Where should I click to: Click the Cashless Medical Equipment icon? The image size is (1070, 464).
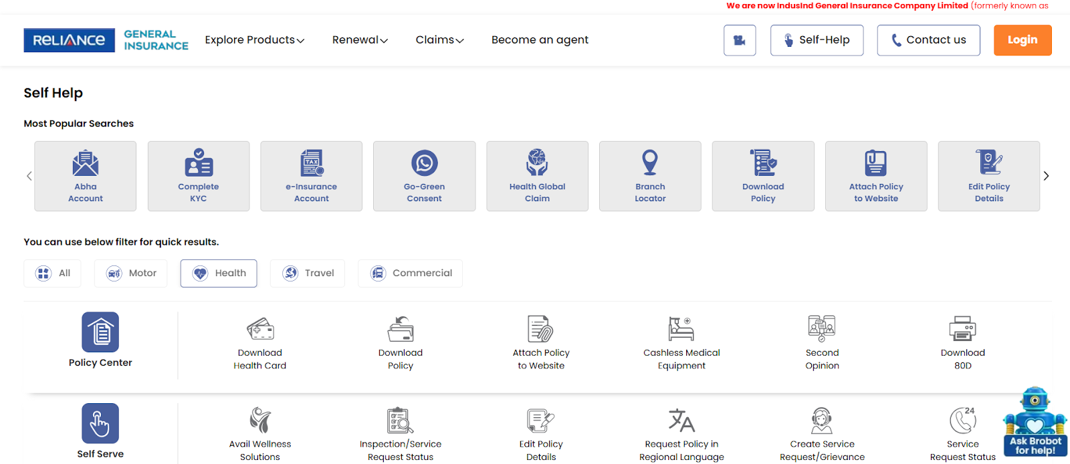click(681, 329)
